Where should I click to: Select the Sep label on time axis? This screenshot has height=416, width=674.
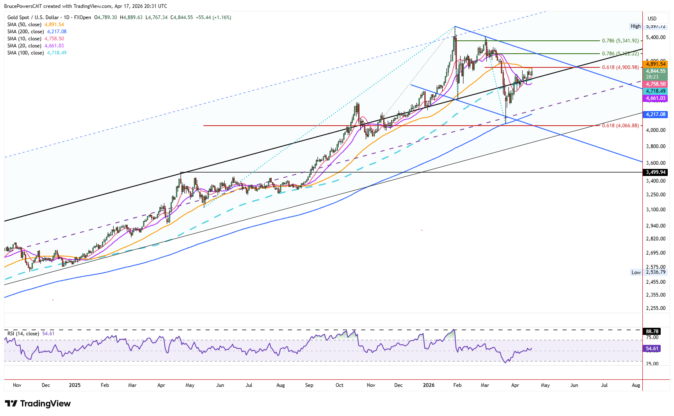tap(309, 385)
